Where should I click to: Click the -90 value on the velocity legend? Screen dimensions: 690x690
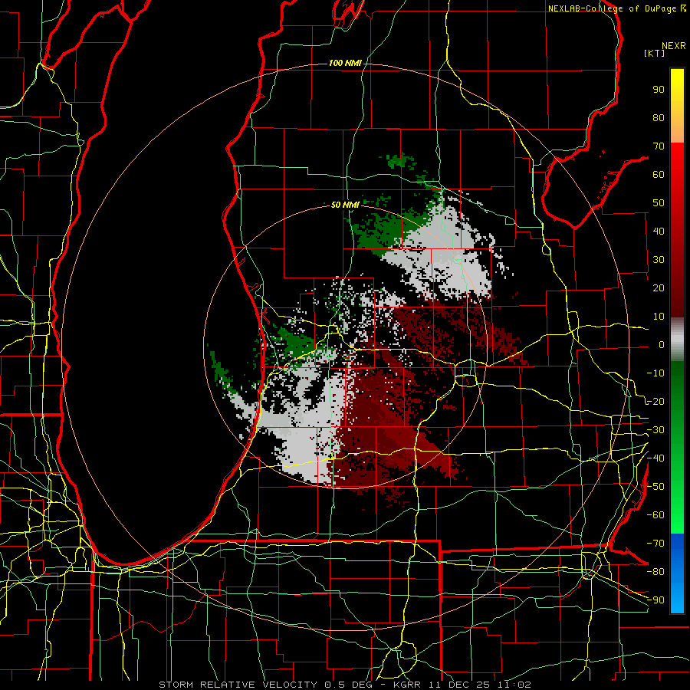pyautogui.click(x=655, y=600)
